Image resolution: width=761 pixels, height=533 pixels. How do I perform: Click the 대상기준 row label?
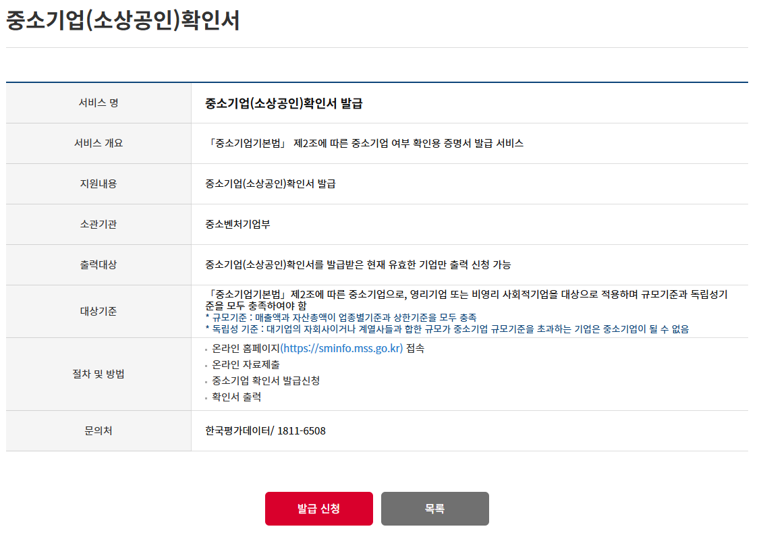coord(98,312)
